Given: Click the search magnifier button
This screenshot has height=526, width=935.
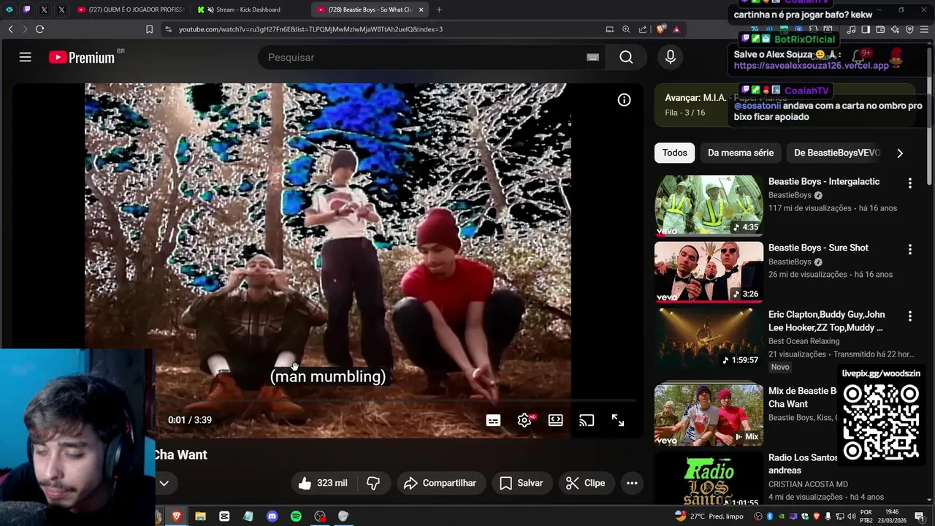Looking at the screenshot, I should tap(626, 57).
